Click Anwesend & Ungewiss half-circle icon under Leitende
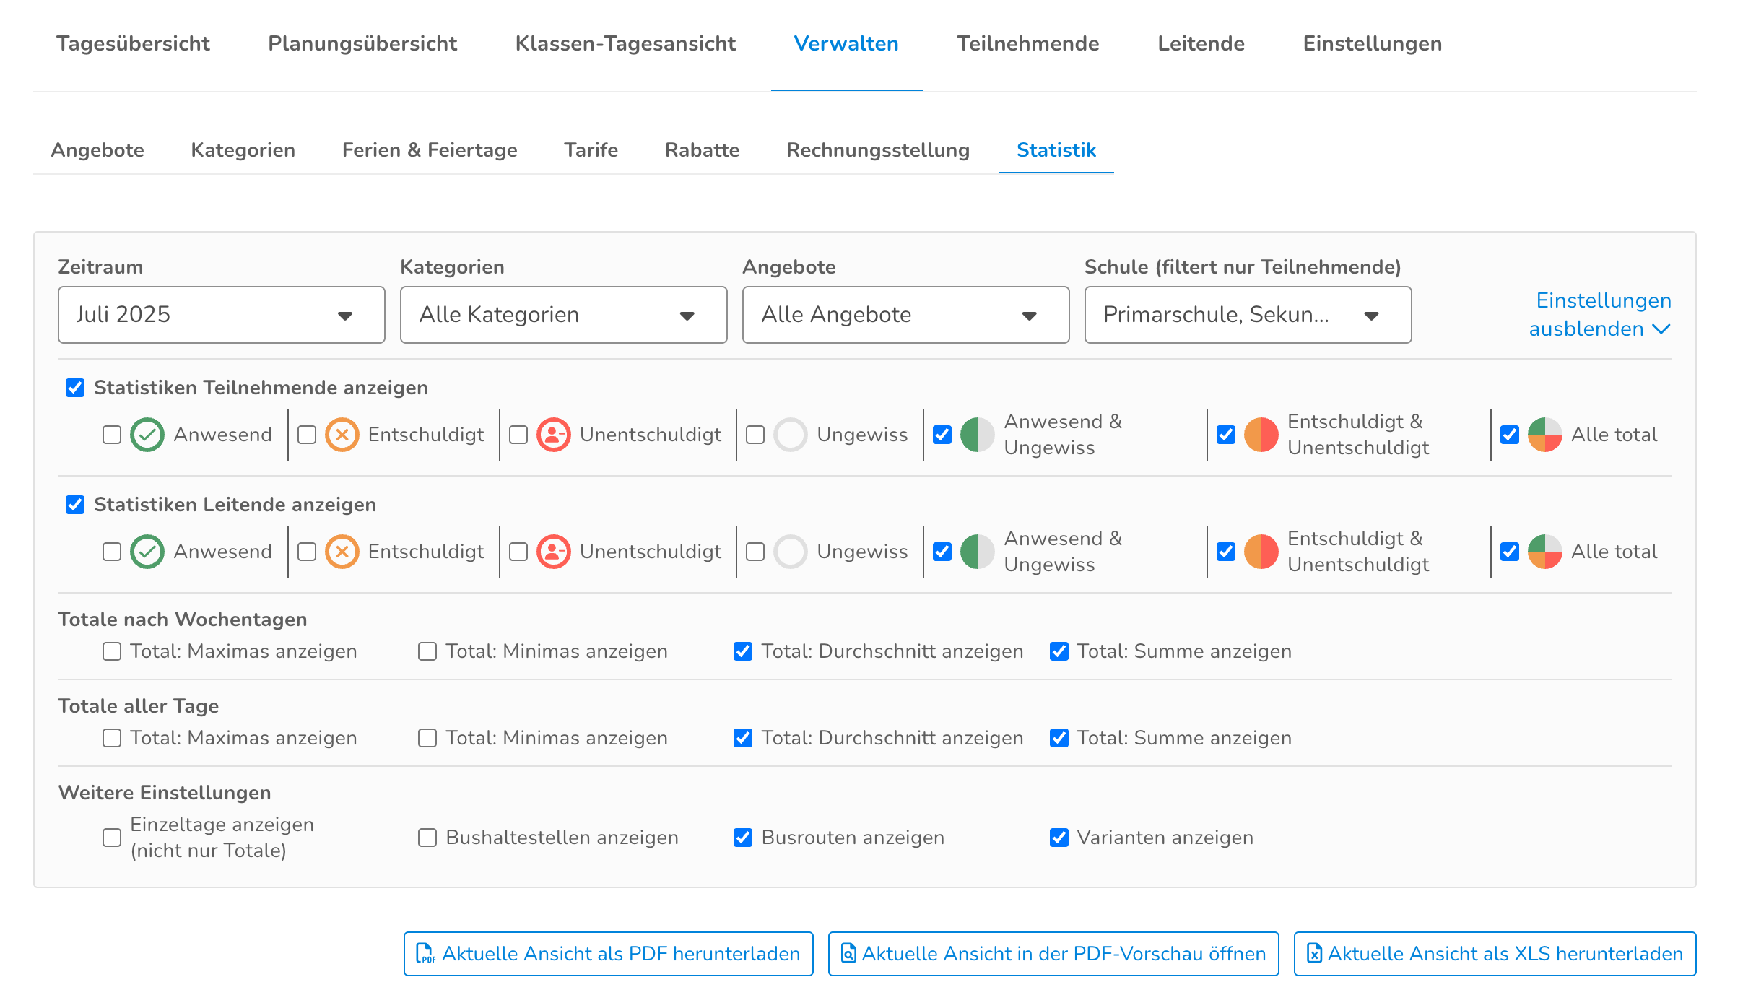This screenshot has width=1743, height=1008. click(x=978, y=552)
